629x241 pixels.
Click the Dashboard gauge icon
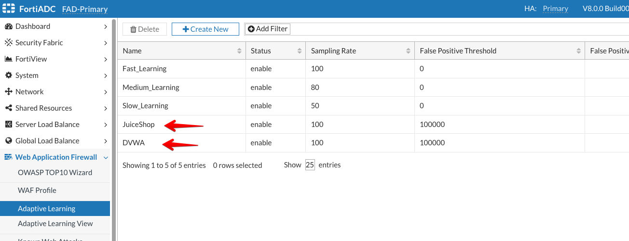[8, 26]
